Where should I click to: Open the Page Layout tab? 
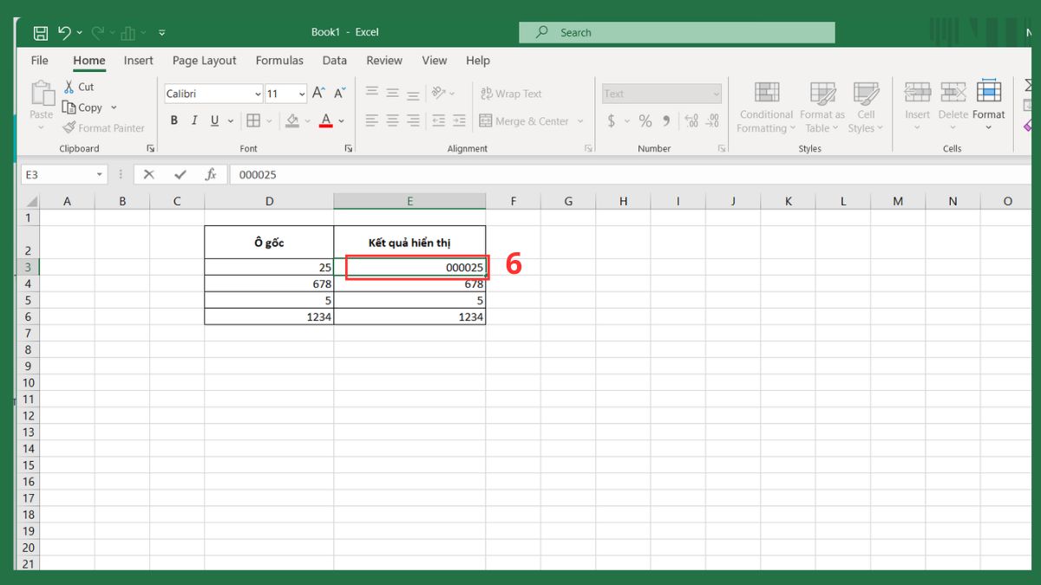coord(204,61)
